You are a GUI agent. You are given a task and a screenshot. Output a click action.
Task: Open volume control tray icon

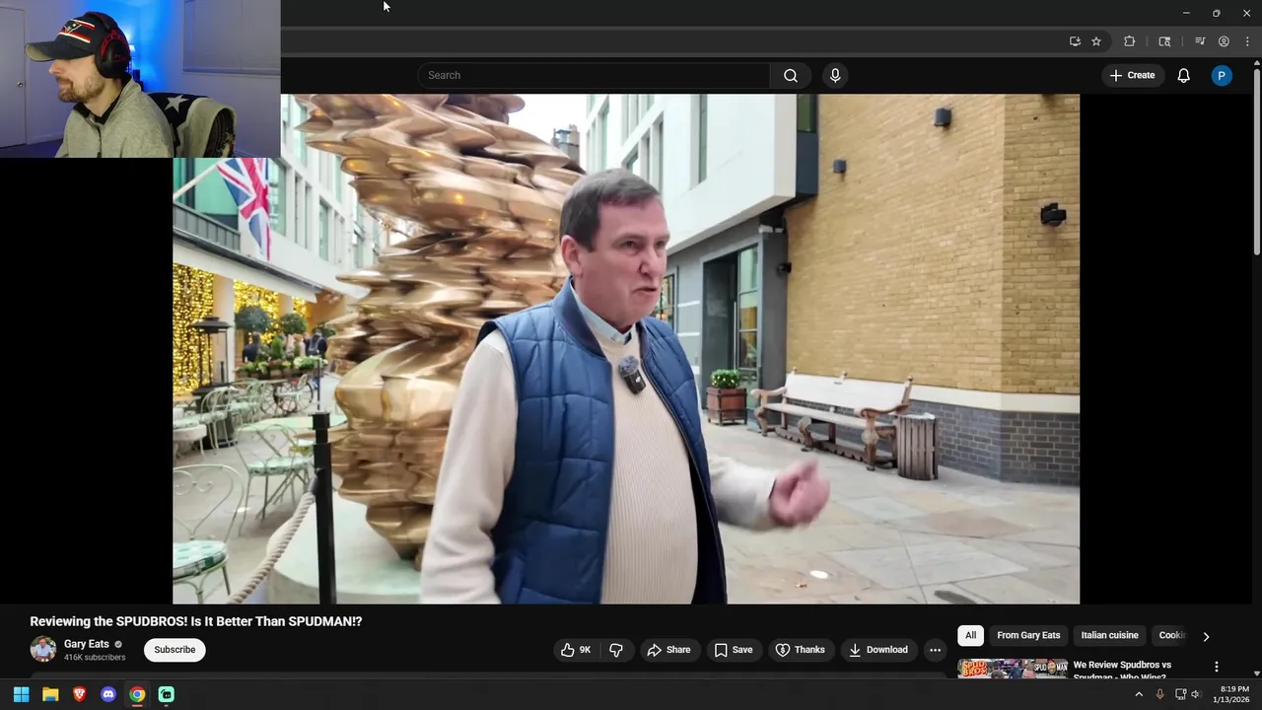click(x=1196, y=694)
